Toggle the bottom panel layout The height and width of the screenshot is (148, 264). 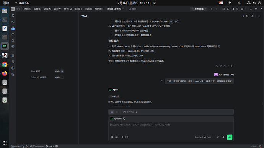[228, 9]
